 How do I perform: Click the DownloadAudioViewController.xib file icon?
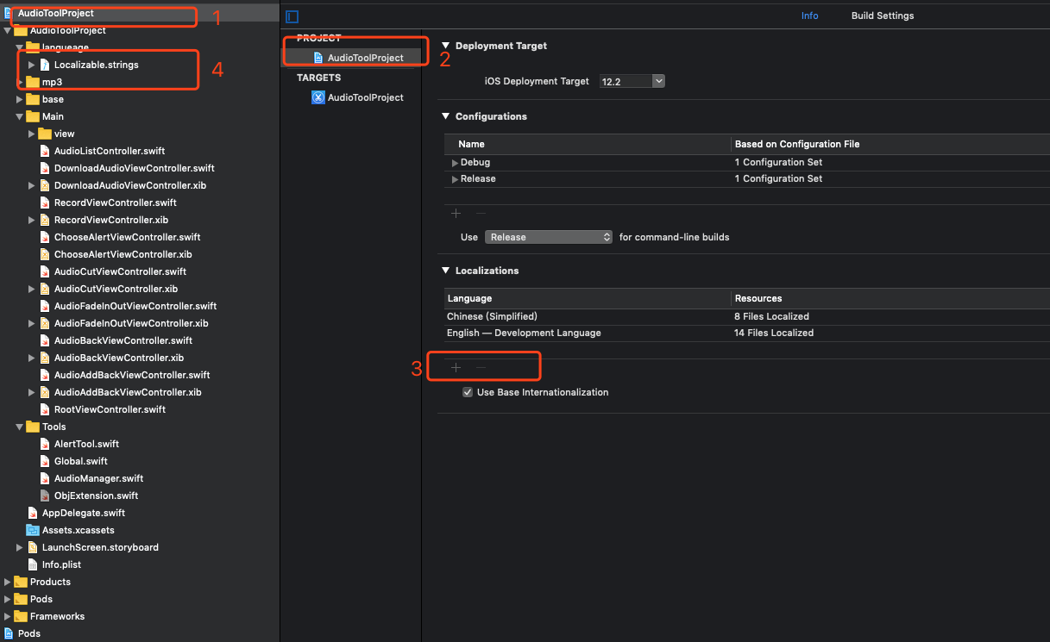[45, 185]
